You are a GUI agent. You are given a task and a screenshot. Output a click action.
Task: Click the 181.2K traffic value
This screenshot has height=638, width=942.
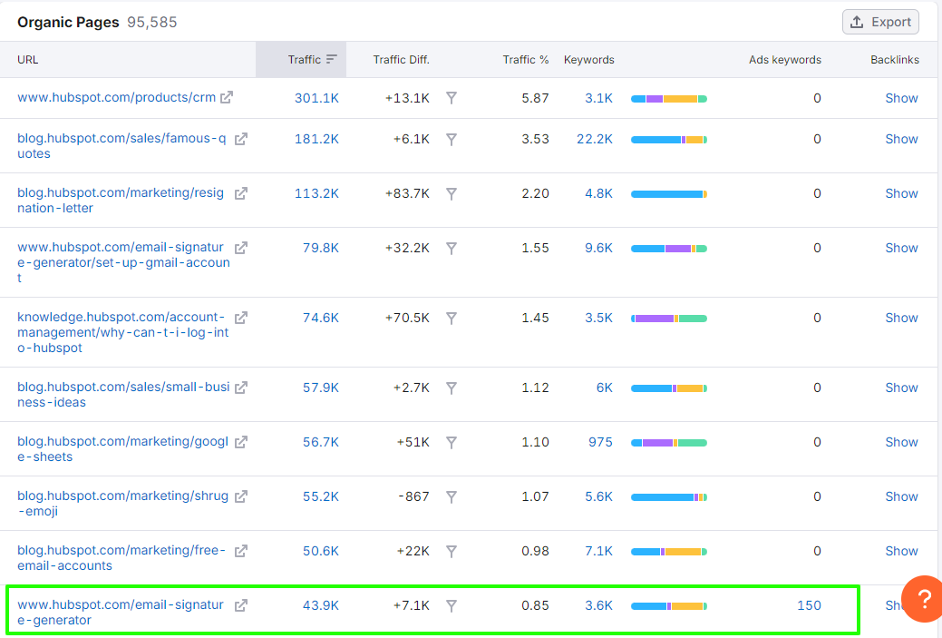tap(316, 139)
